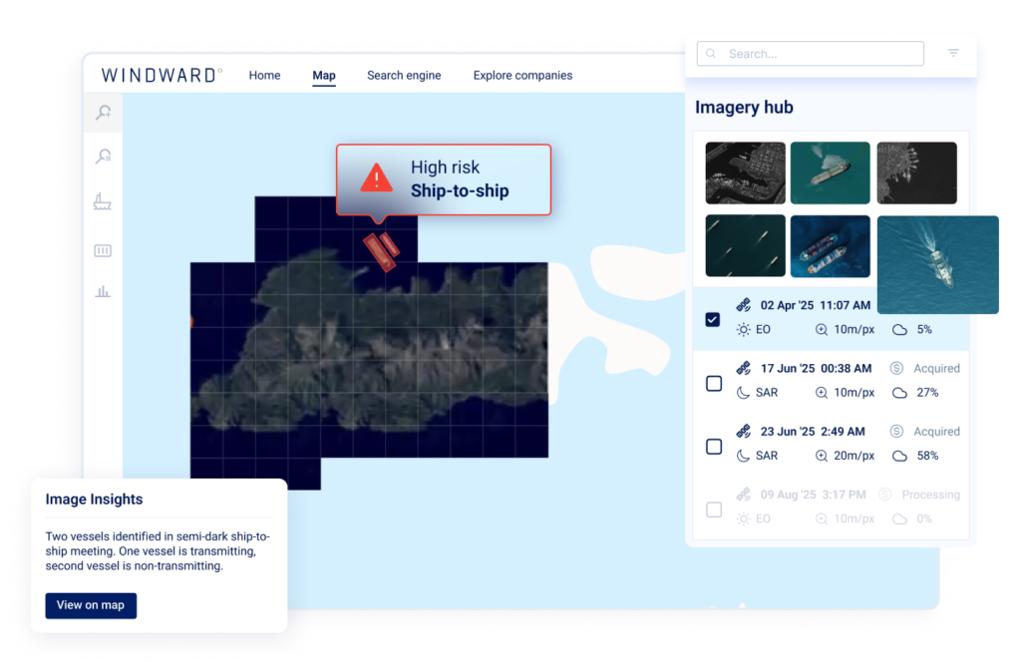Click the cloud coverage icon showing 27%

coord(900,392)
